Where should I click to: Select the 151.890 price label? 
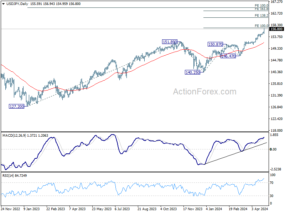click(x=170, y=42)
